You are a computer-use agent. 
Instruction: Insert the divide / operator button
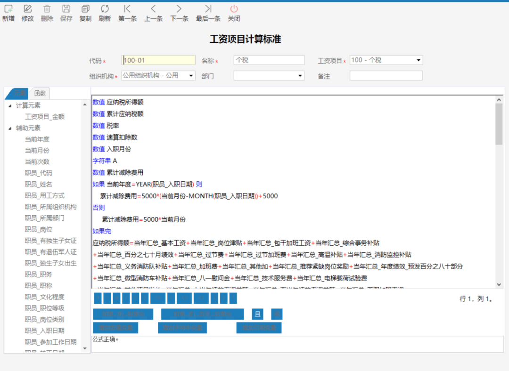click(126, 298)
